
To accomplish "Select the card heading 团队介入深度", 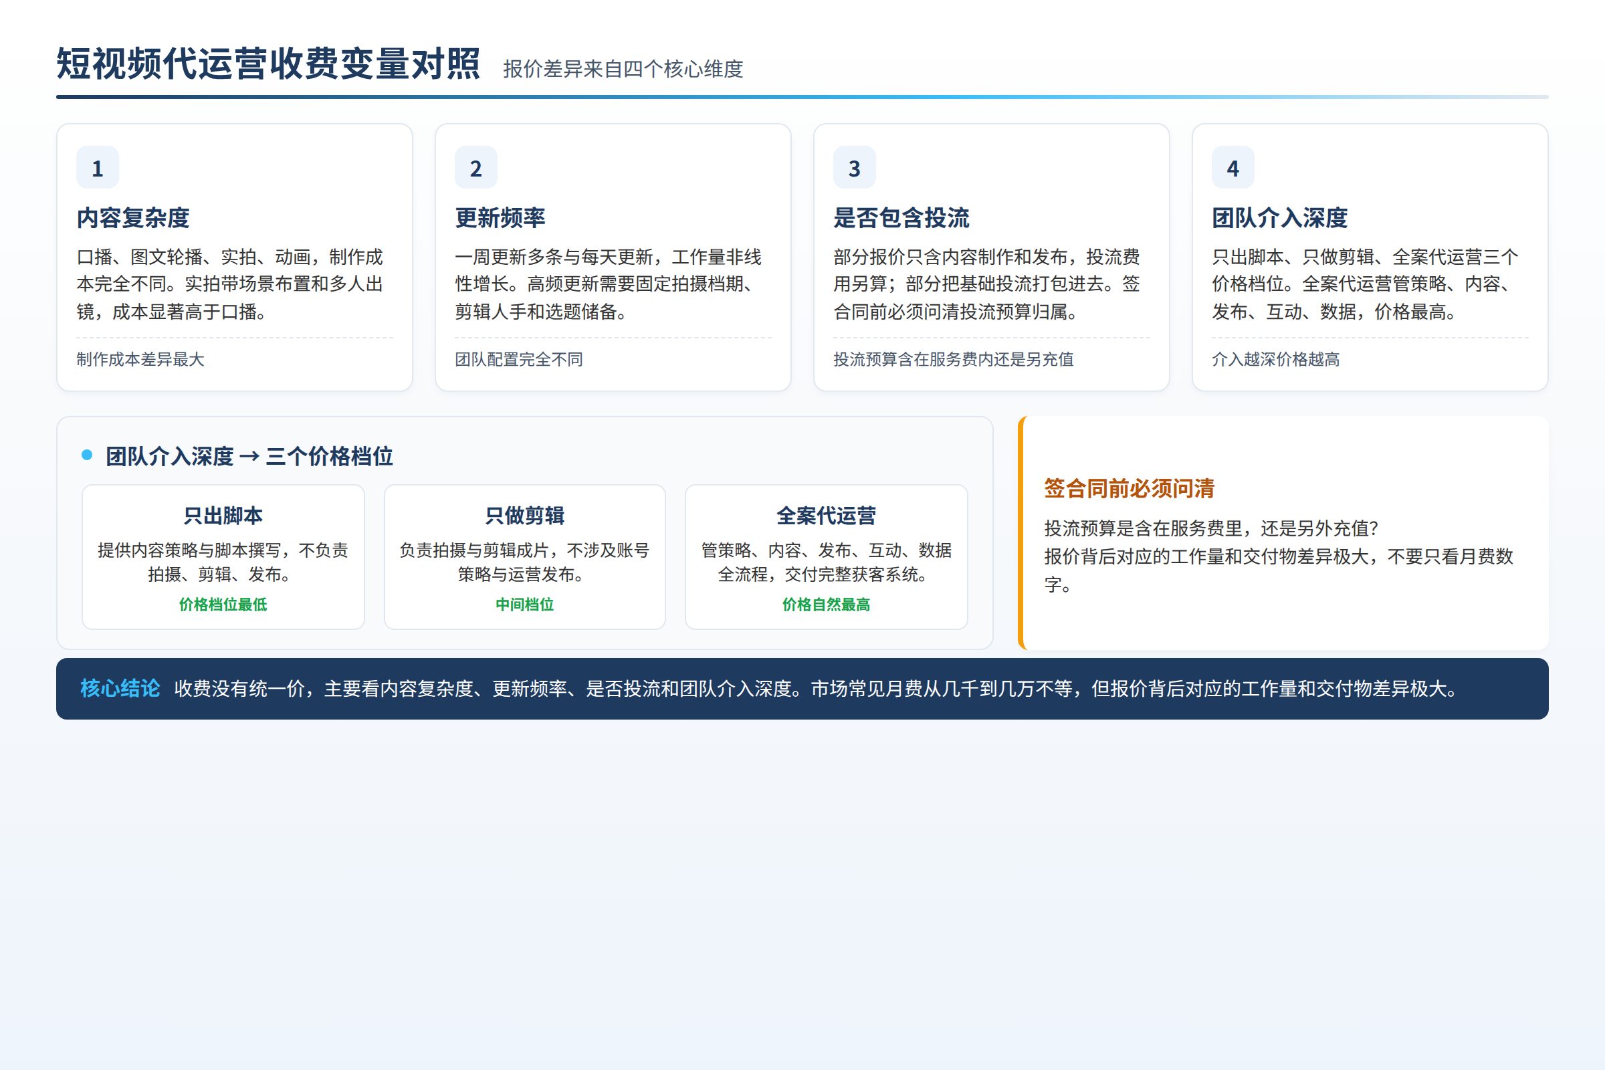I will click(1279, 218).
